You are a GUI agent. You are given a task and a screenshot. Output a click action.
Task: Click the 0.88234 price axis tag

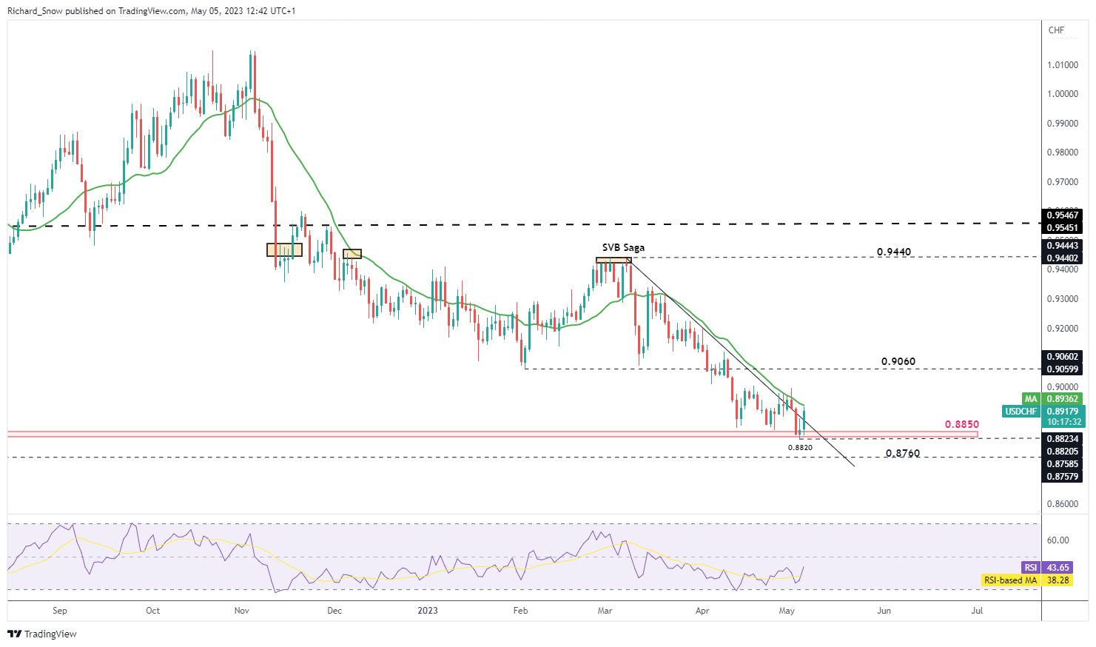click(1063, 439)
